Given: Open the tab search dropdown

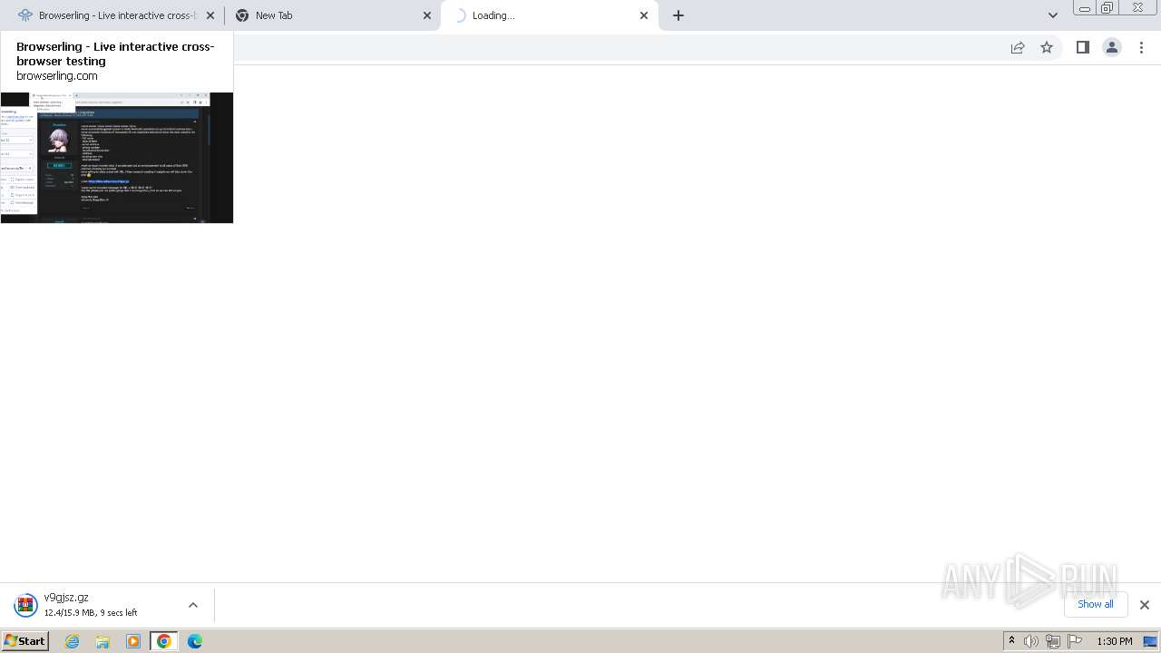Looking at the screenshot, I should [x=1053, y=15].
